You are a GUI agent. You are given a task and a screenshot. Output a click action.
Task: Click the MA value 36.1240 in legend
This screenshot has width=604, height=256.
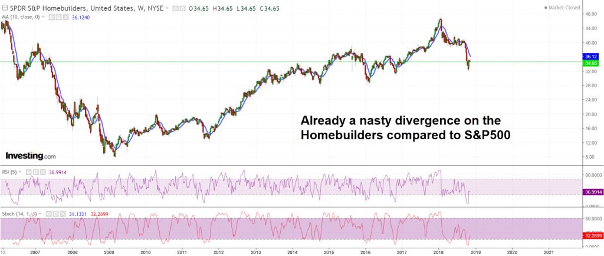coord(81,17)
